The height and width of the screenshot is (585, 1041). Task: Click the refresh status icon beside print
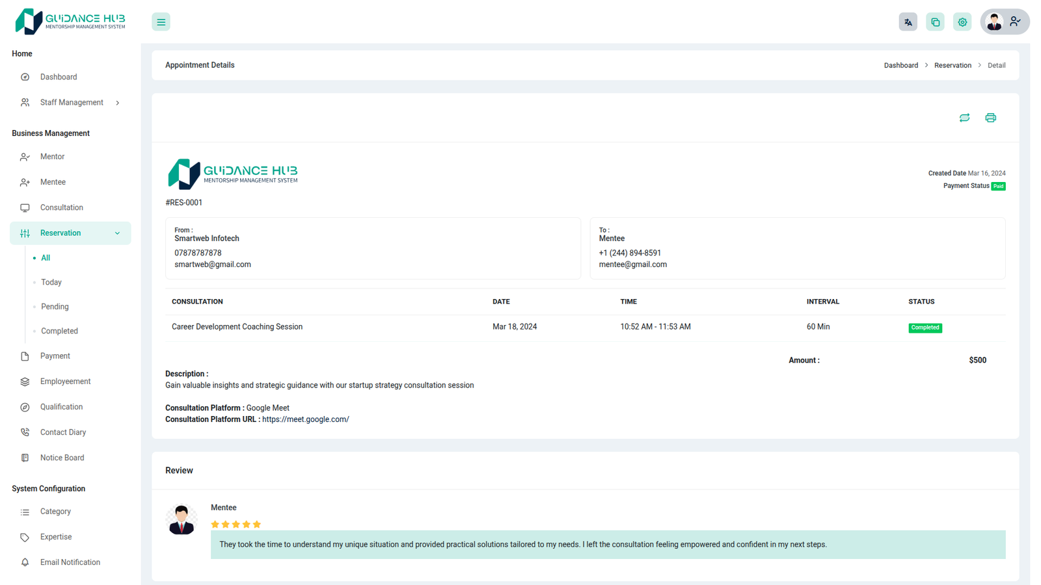964,118
